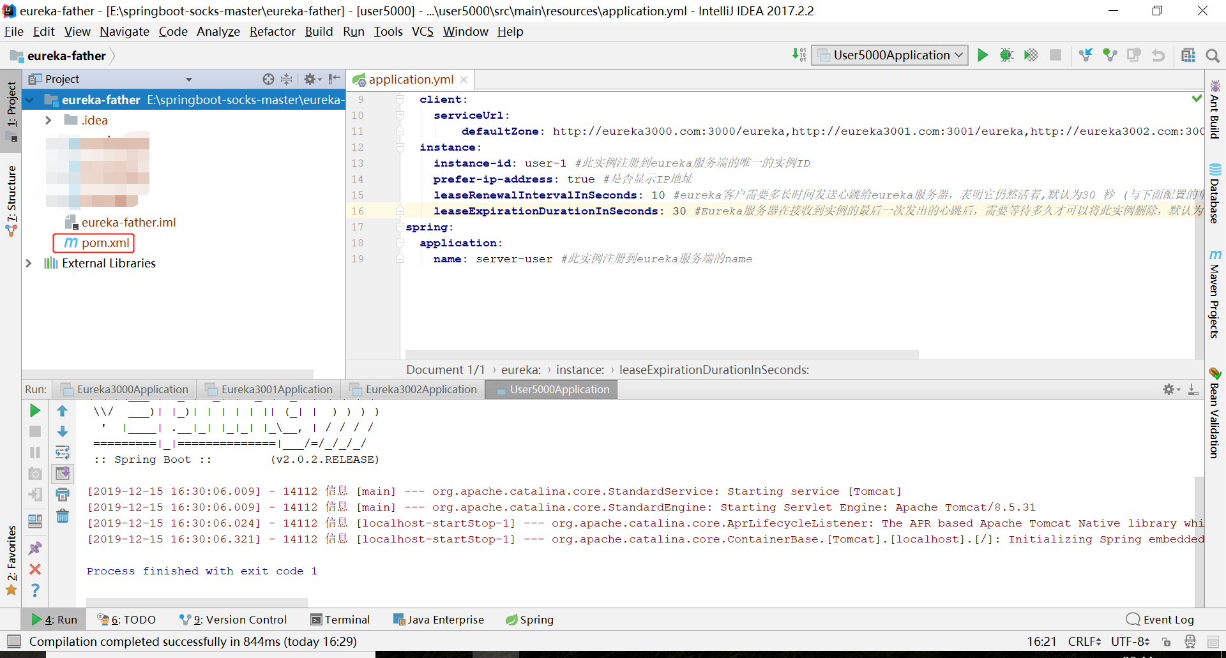The height and width of the screenshot is (658, 1226).
Task: Open the Terminal tool window
Action: coord(340,619)
